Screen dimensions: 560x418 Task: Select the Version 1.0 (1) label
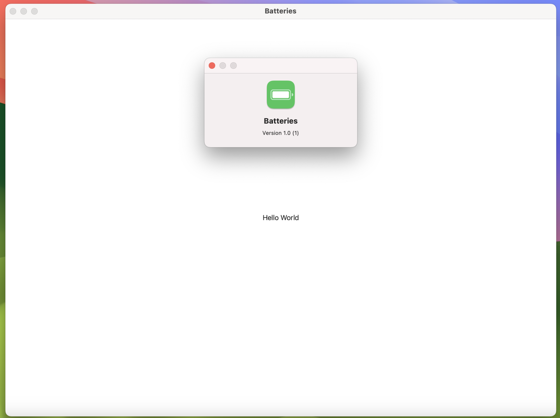[281, 133]
